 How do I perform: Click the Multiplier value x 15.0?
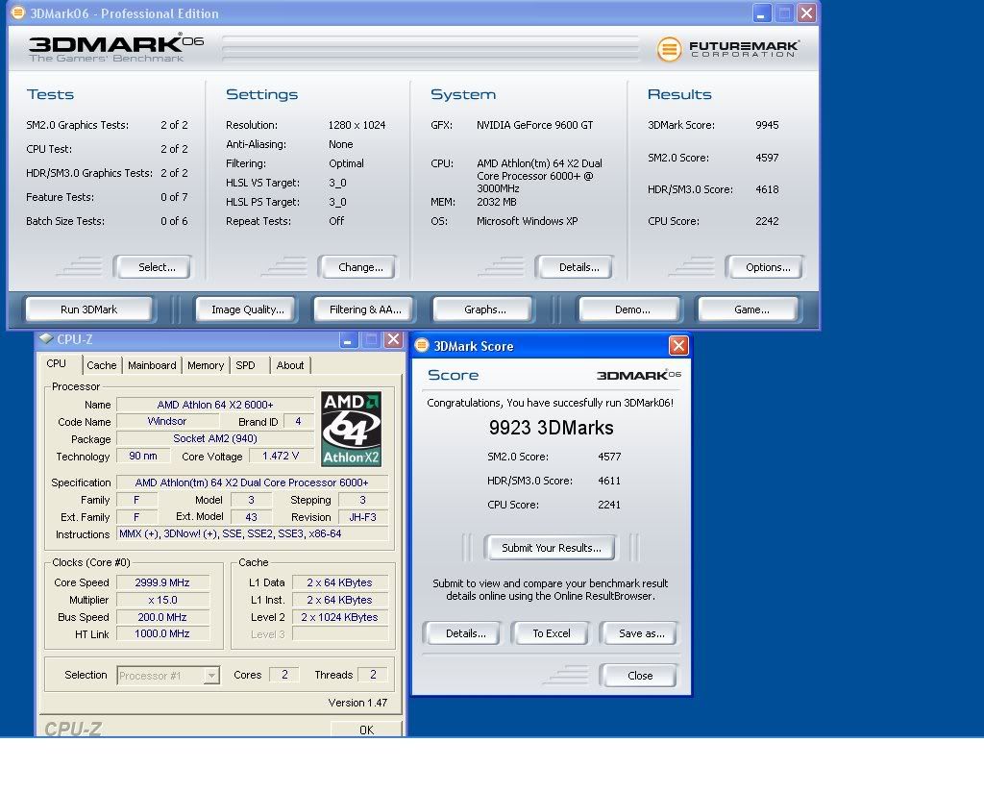162,600
